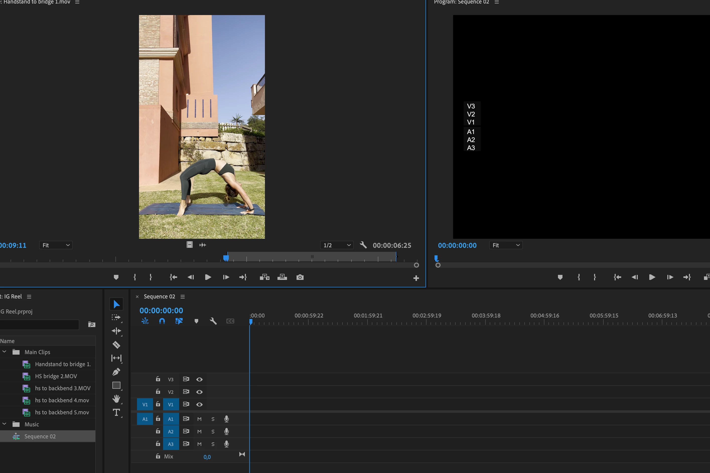Select the Type tool
710x473 pixels.
click(x=116, y=412)
